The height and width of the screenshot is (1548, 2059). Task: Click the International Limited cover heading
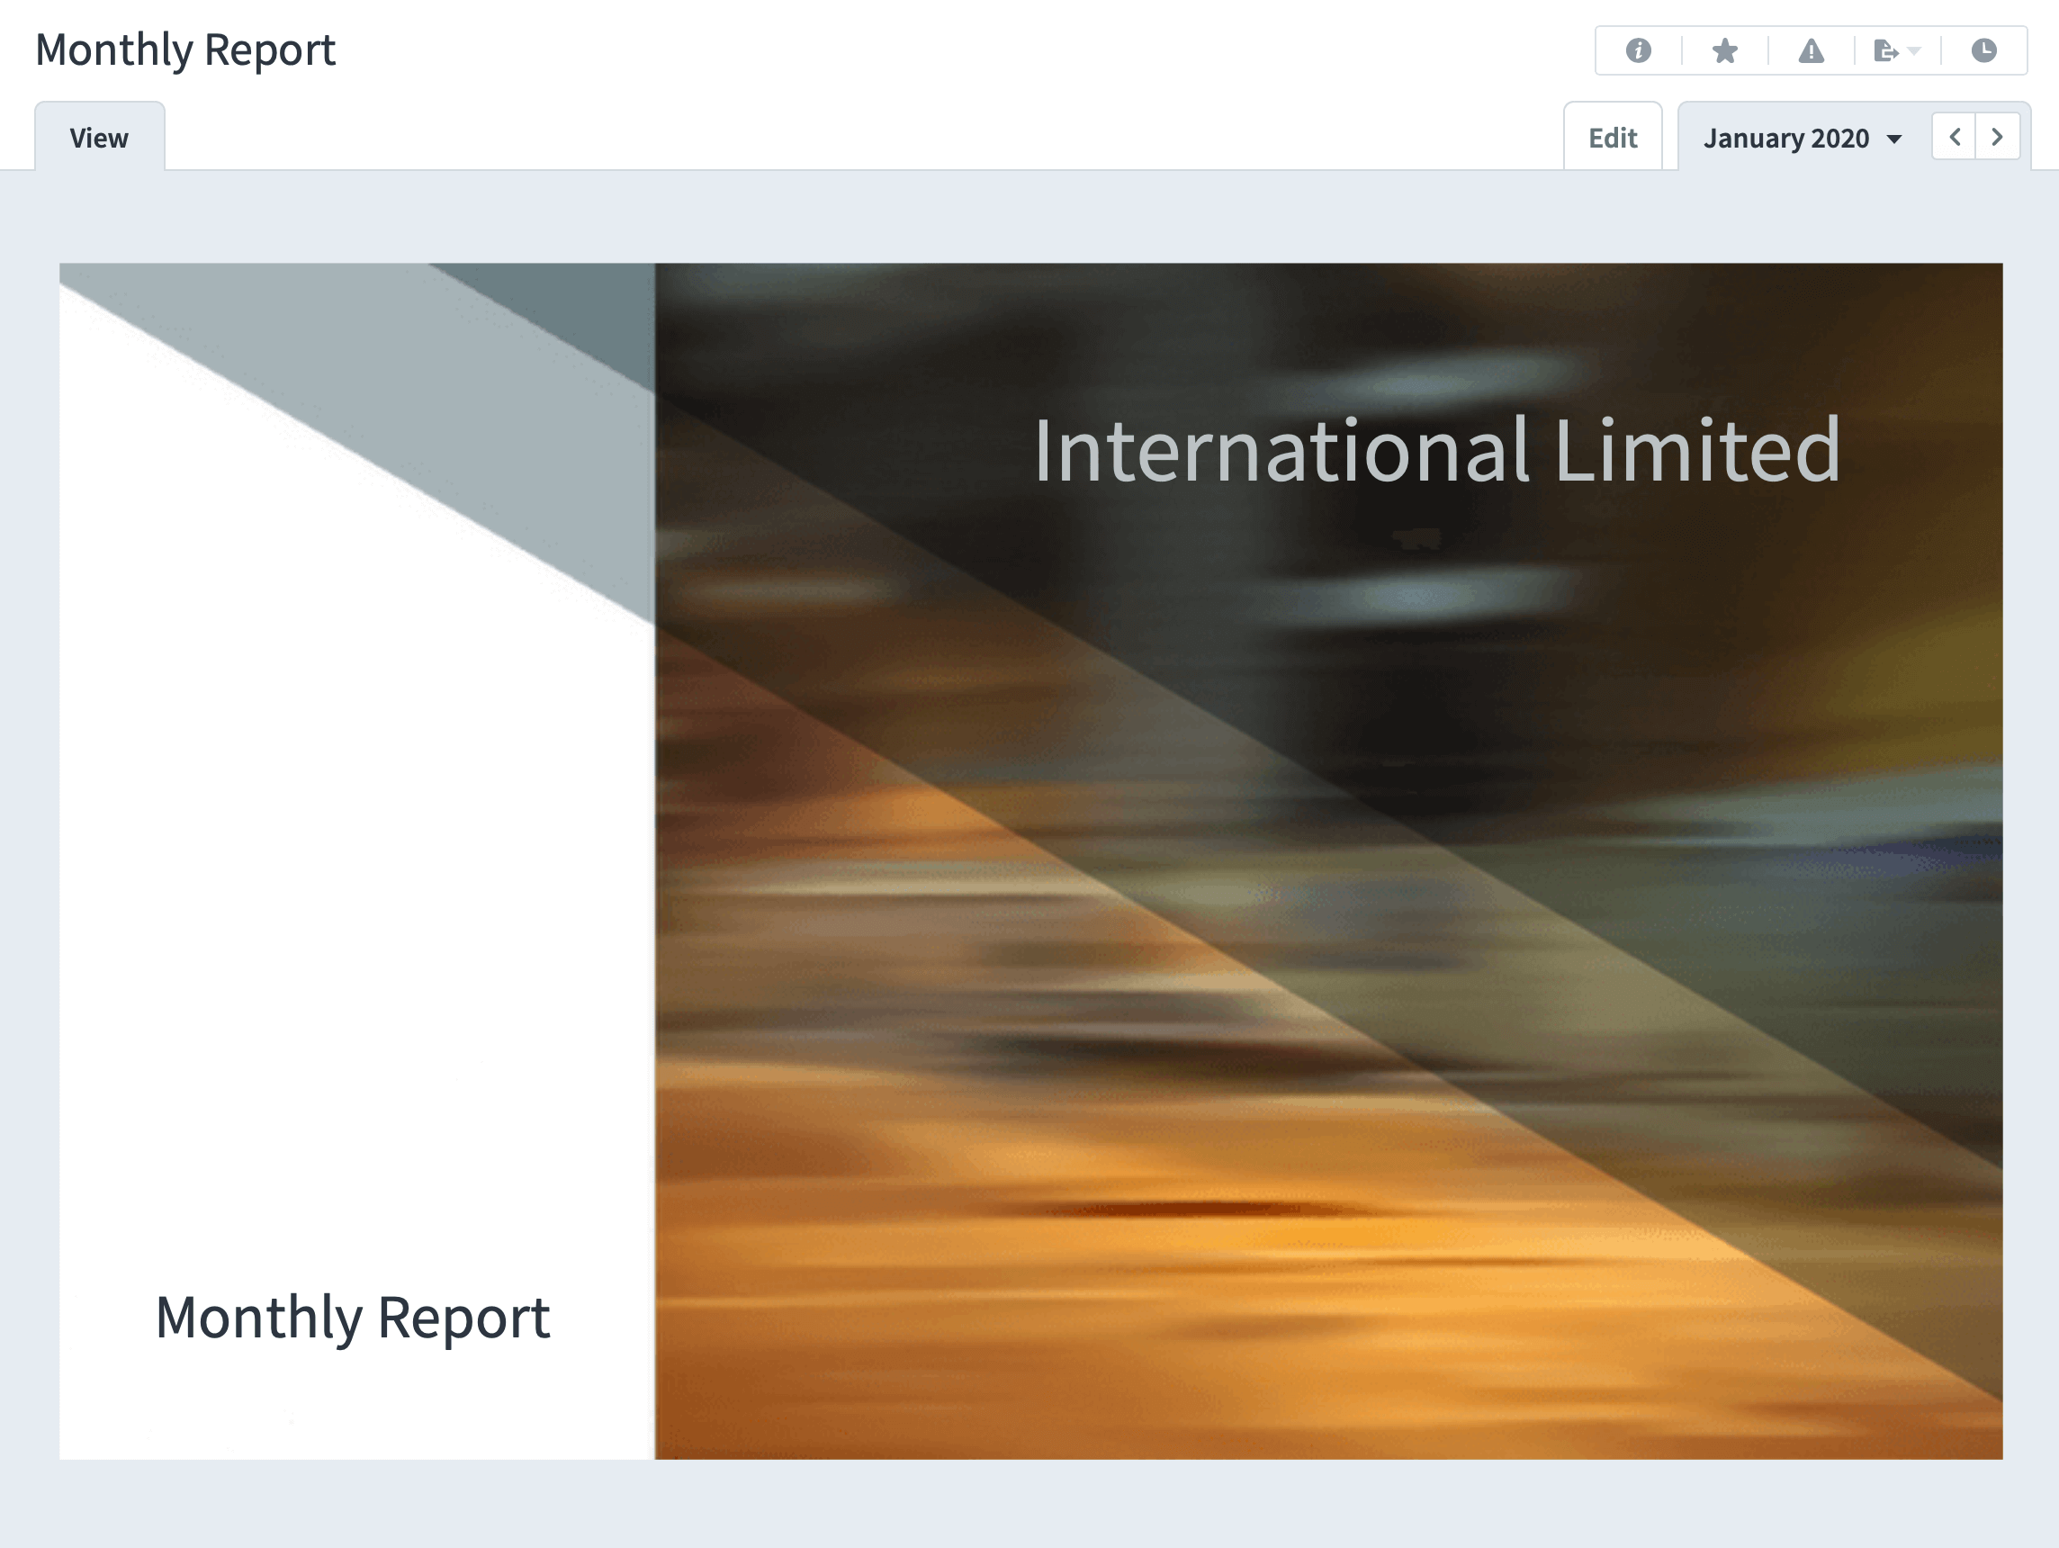coord(1436,450)
